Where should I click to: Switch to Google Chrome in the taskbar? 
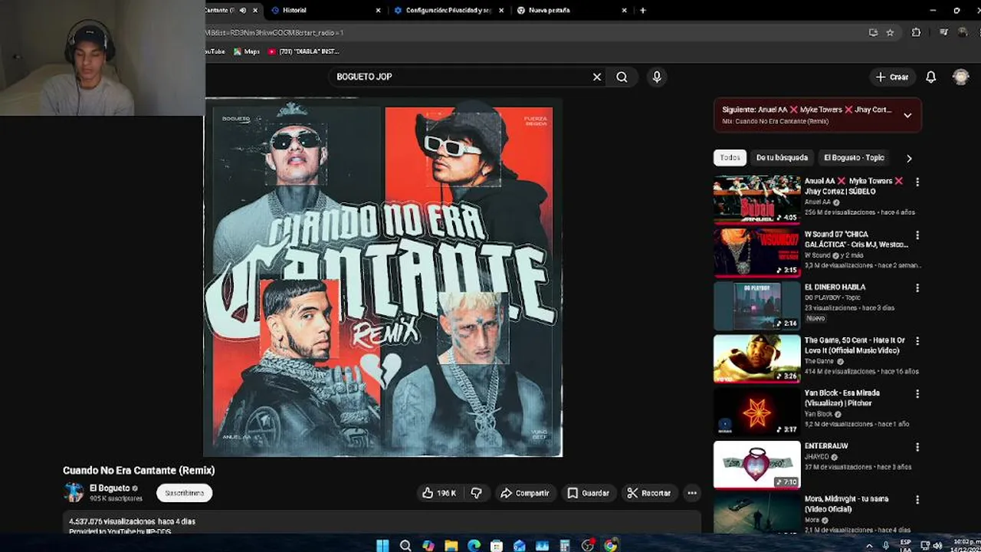611,545
